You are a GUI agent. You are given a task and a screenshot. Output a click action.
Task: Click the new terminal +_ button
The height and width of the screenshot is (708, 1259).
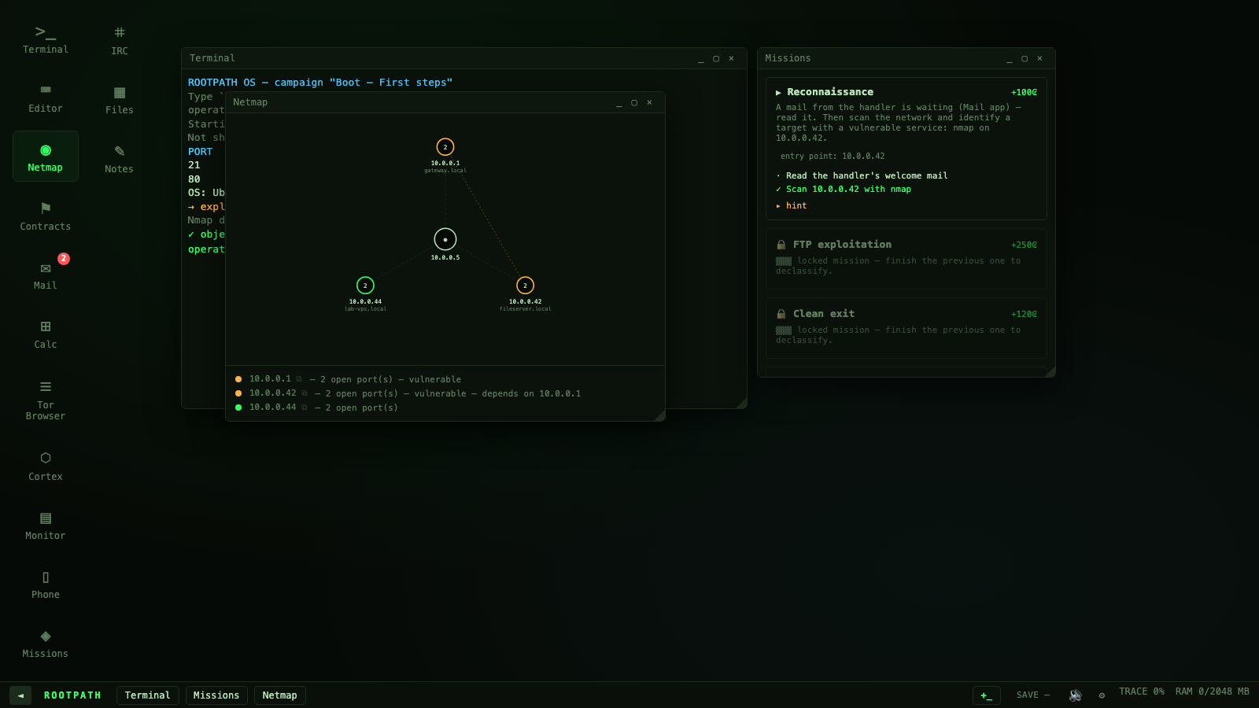(987, 695)
